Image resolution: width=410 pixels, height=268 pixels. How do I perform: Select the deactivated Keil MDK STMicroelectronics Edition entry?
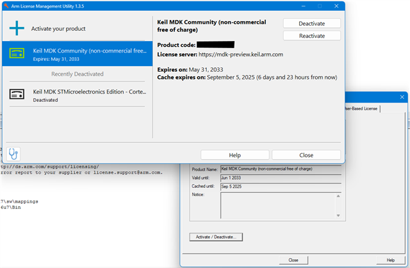pyautogui.click(x=78, y=94)
